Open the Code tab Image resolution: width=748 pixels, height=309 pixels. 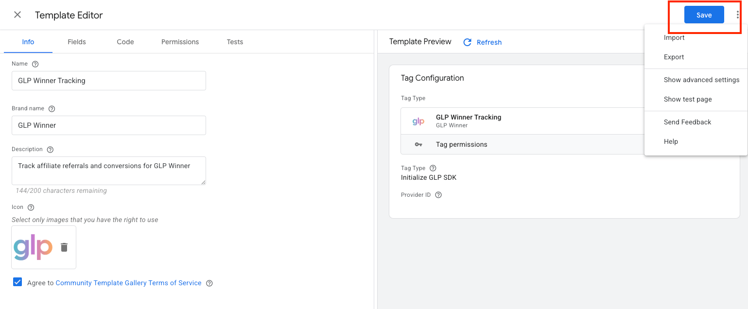[x=125, y=42]
